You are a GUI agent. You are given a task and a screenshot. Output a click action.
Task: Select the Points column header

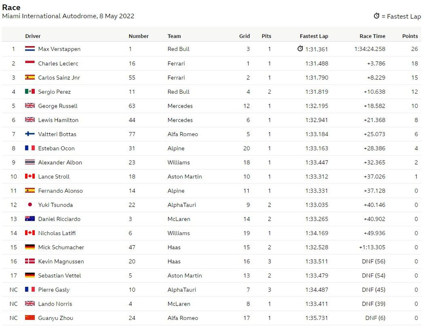(410, 36)
